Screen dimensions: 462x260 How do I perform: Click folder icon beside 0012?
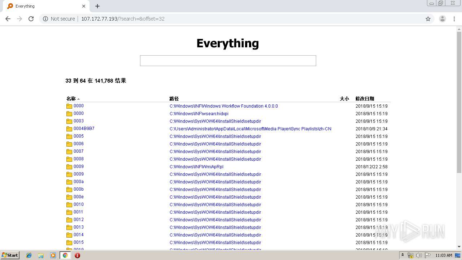[x=69, y=220]
